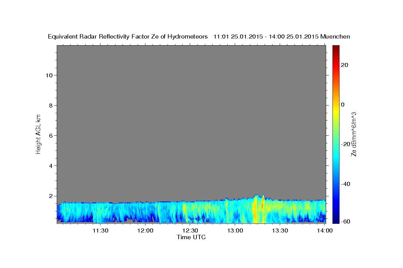Click the height tick label 6
The width and height of the screenshot is (403, 268).
point(51,136)
